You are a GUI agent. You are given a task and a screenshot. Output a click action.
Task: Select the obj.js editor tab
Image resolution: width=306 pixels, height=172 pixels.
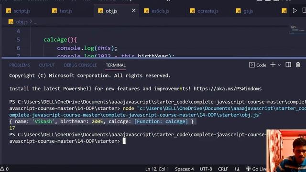tap(111, 11)
